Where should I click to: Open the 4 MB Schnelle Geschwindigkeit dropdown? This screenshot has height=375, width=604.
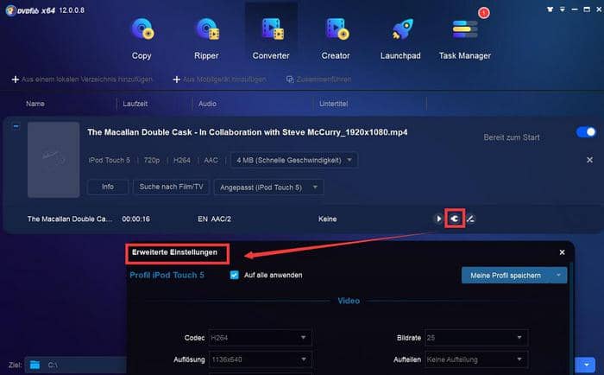294,160
